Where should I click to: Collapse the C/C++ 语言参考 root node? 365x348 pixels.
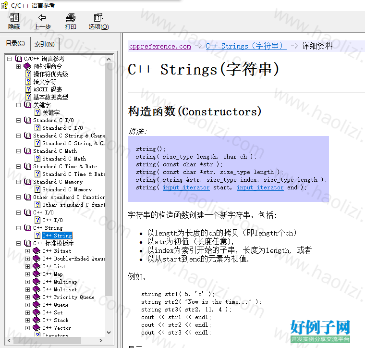[9, 59]
